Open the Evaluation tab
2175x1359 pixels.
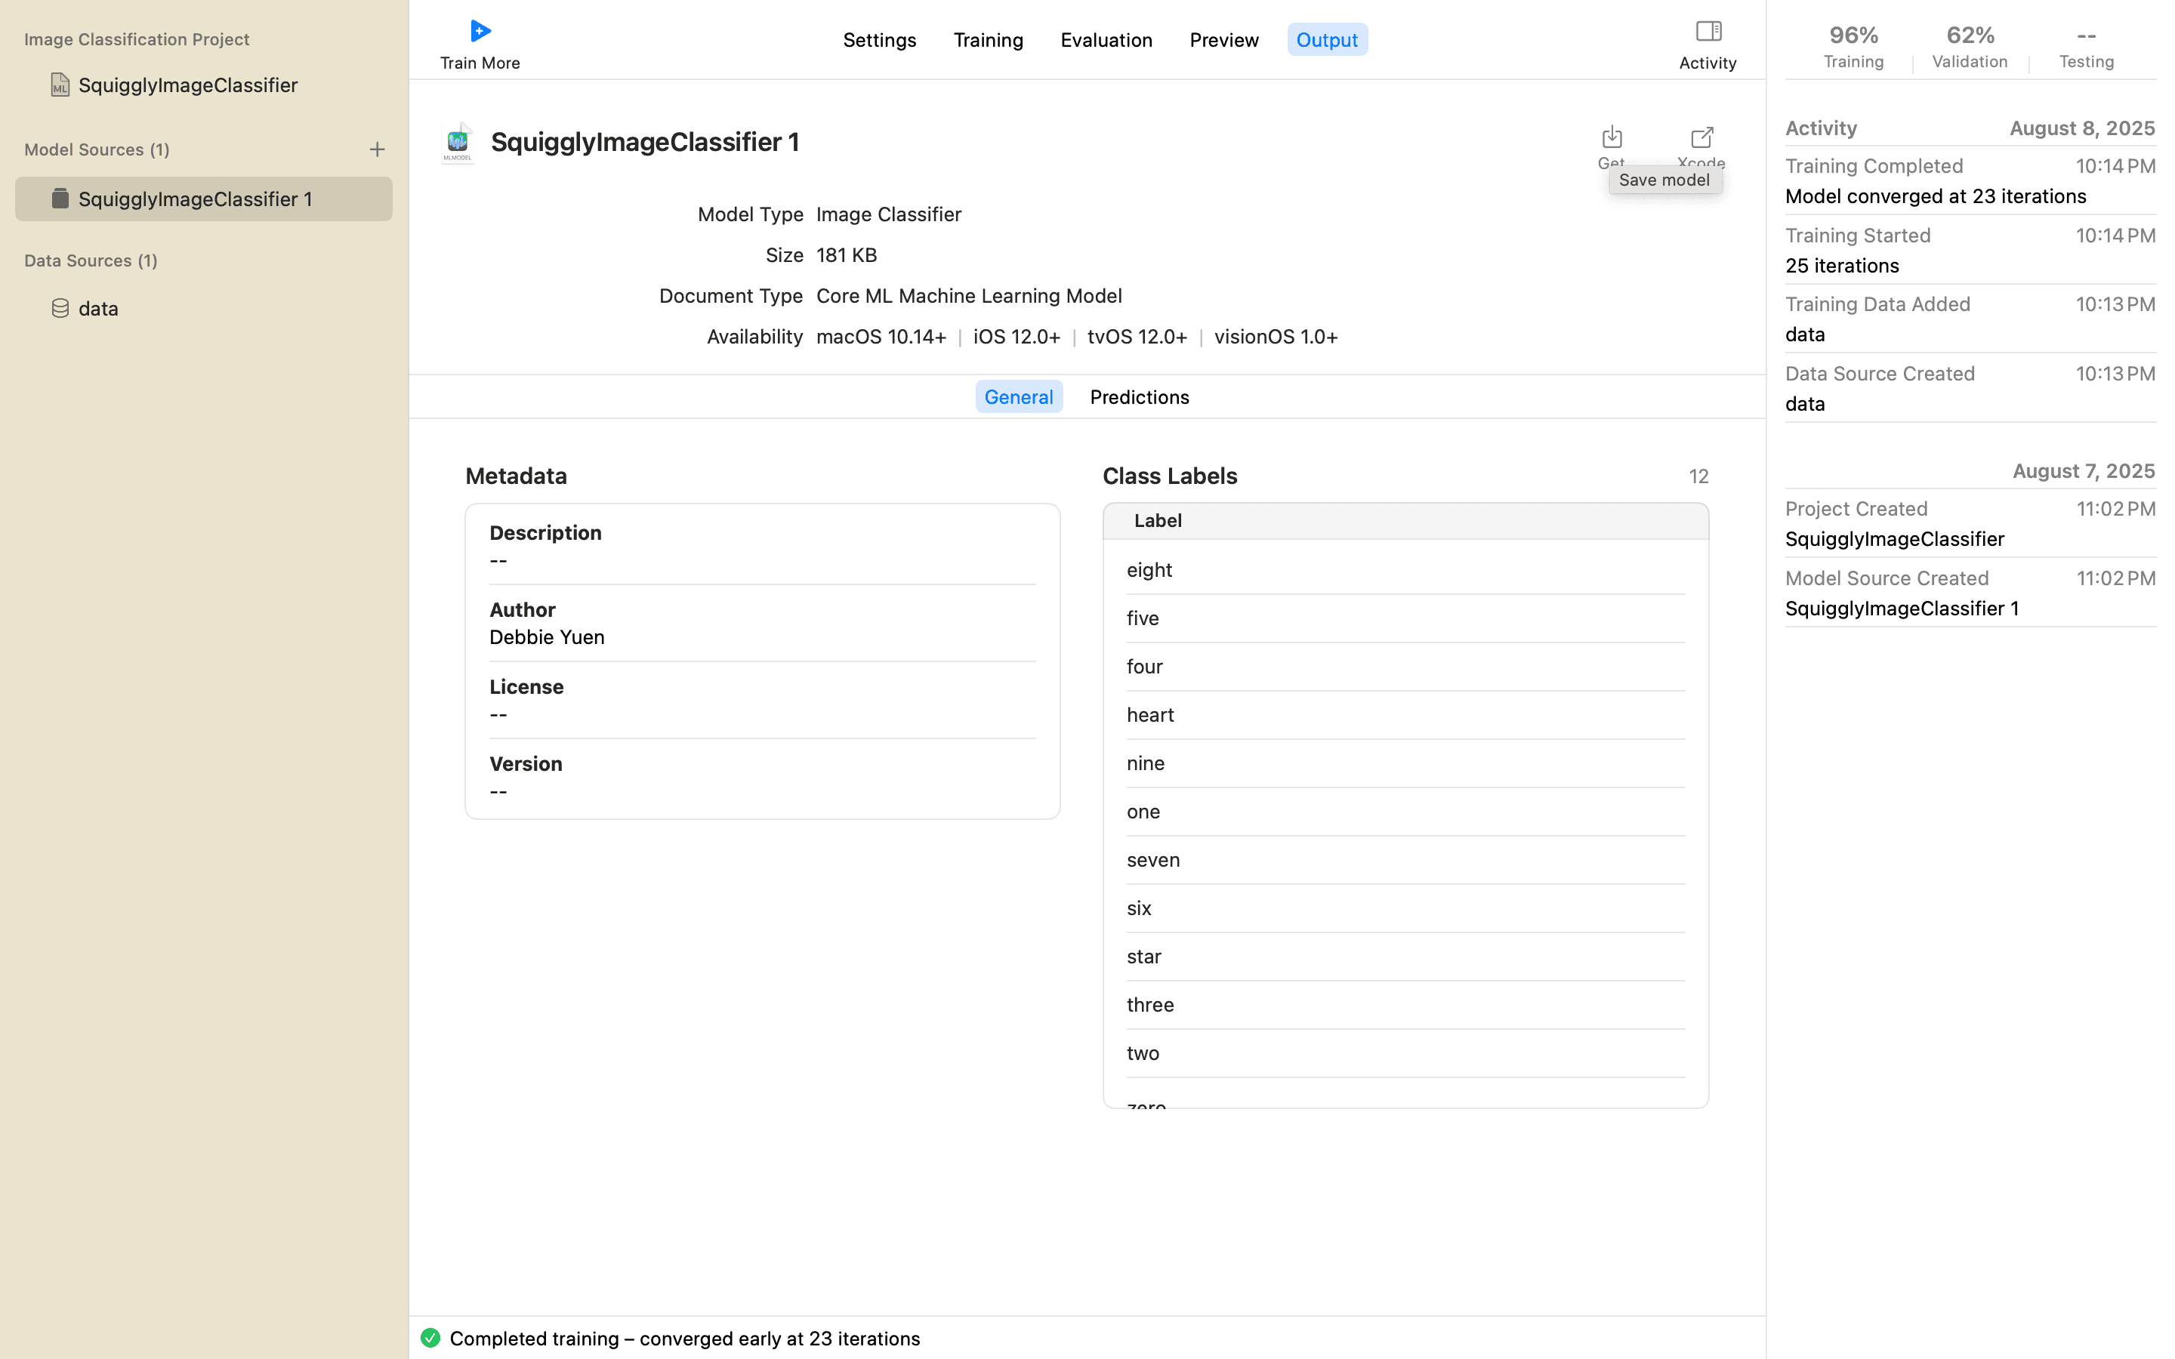[x=1106, y=39]
